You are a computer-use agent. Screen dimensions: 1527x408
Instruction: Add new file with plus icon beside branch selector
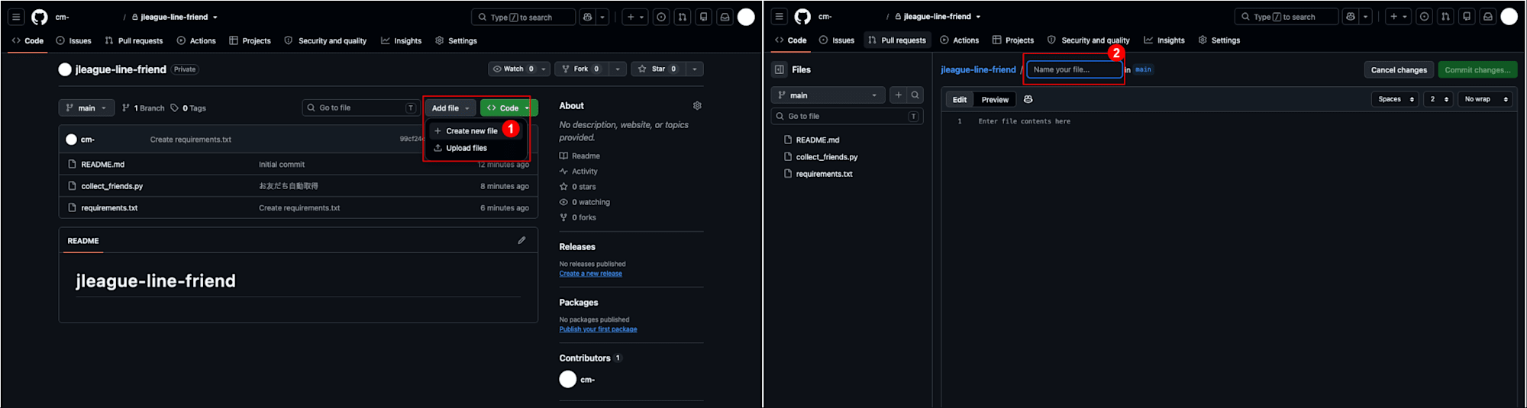[x=899, y=95]
